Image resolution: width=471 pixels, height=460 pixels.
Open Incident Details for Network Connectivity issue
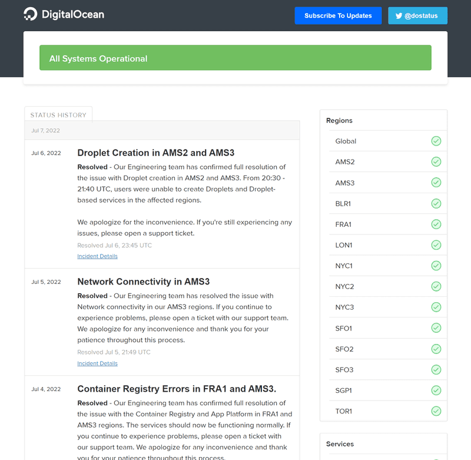tap(97, 363)
